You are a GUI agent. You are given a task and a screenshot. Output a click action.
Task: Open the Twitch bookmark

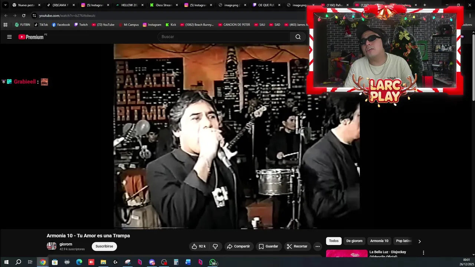click(x=81, y=25)
